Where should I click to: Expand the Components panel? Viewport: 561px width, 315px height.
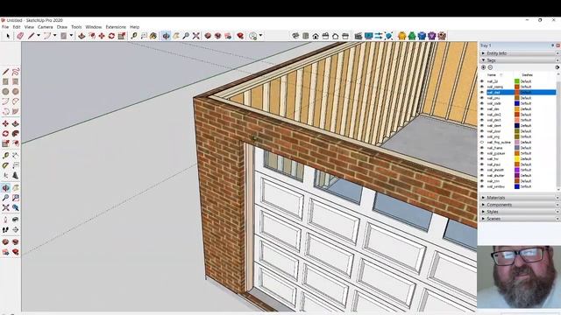(483, 205)
